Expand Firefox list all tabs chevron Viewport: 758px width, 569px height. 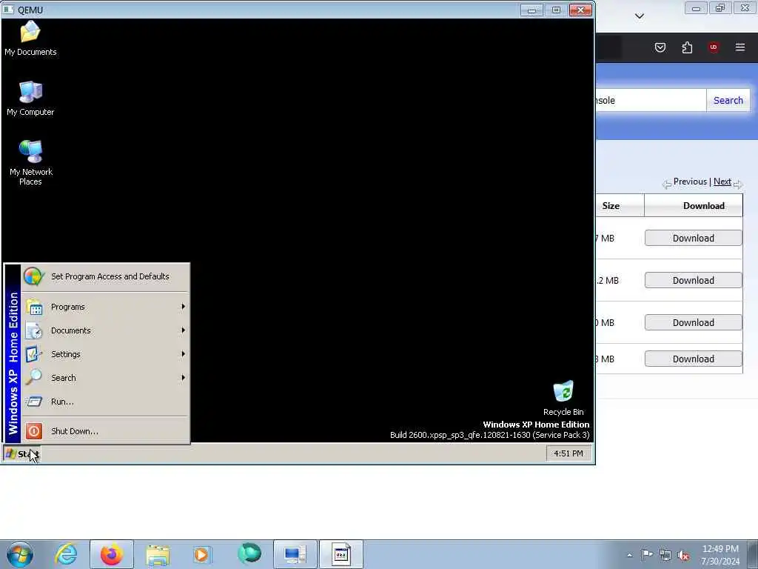tap(640, 16)
